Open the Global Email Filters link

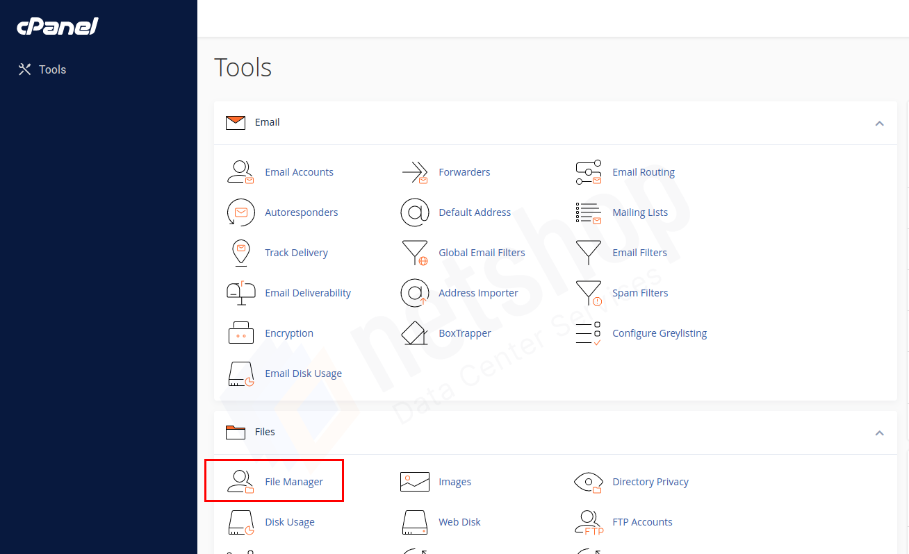tap(482, 253)
